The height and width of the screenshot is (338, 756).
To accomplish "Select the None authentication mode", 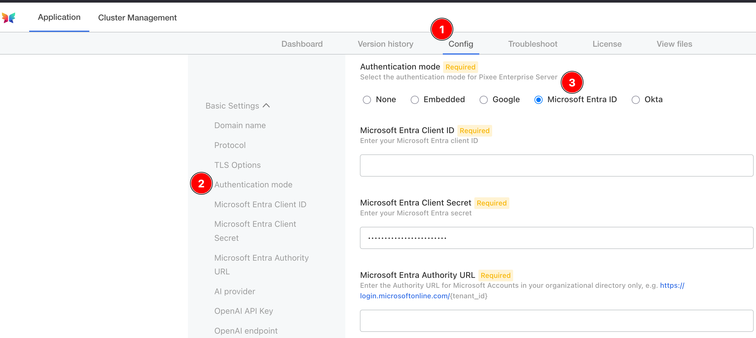I will pyautogui.click(x=367, y=100).
